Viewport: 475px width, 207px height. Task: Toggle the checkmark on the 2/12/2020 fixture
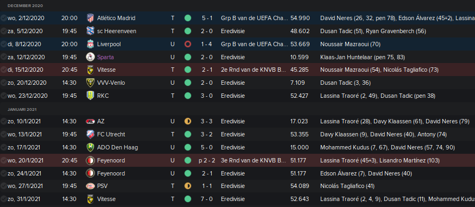pyautogui.click(x=3, y=18)
